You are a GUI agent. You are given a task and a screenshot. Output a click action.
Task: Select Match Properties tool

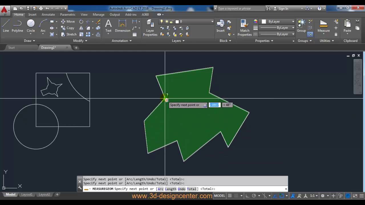tap(245, 28)
